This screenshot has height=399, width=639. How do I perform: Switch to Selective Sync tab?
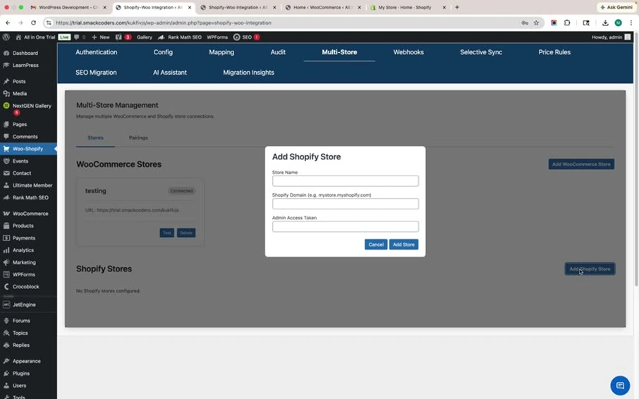pos(481,52)
